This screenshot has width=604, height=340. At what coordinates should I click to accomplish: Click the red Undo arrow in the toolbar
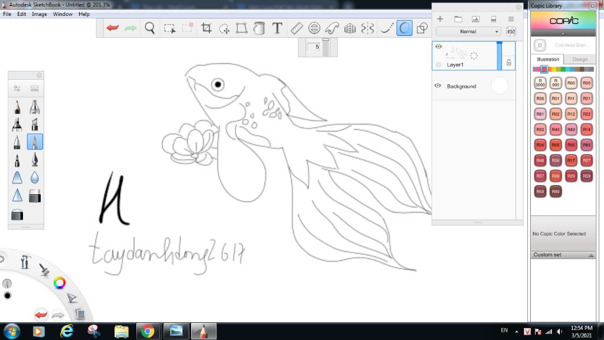coord(113,28)
